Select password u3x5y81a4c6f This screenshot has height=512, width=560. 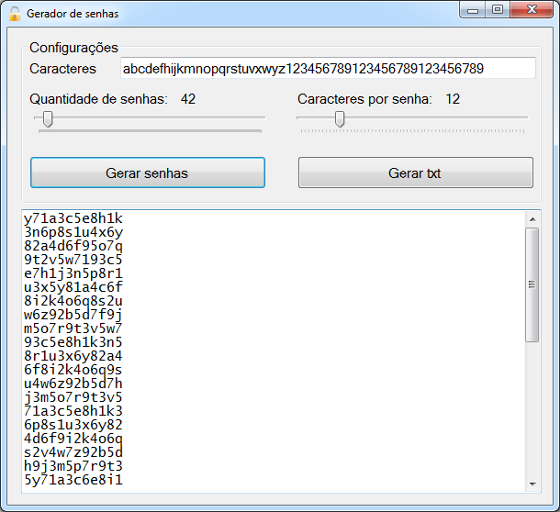(73, 287)
